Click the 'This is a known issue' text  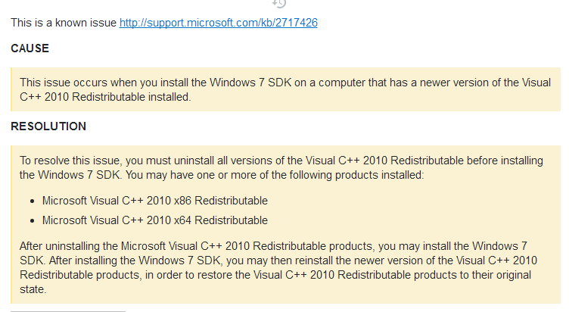[64, 23]
